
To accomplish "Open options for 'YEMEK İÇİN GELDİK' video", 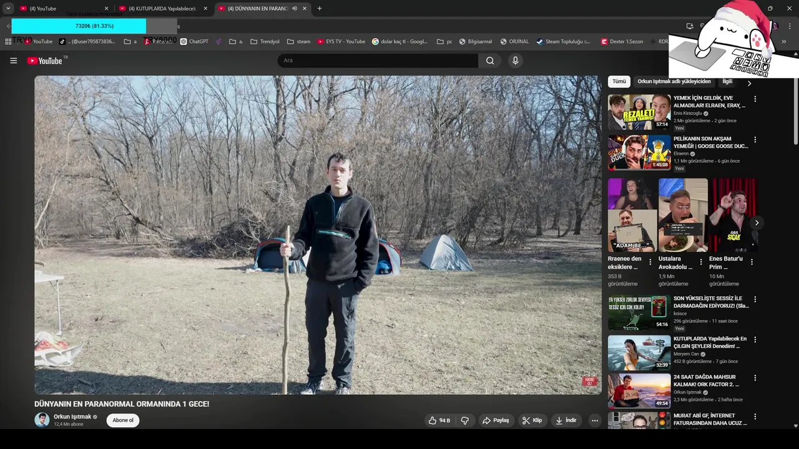I will pos(755,99).
